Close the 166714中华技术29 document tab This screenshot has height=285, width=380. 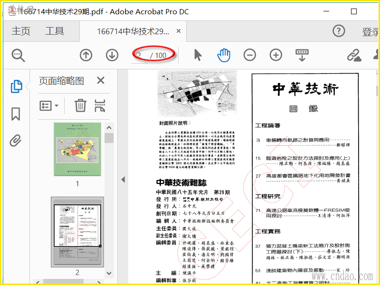pos(179,31)
